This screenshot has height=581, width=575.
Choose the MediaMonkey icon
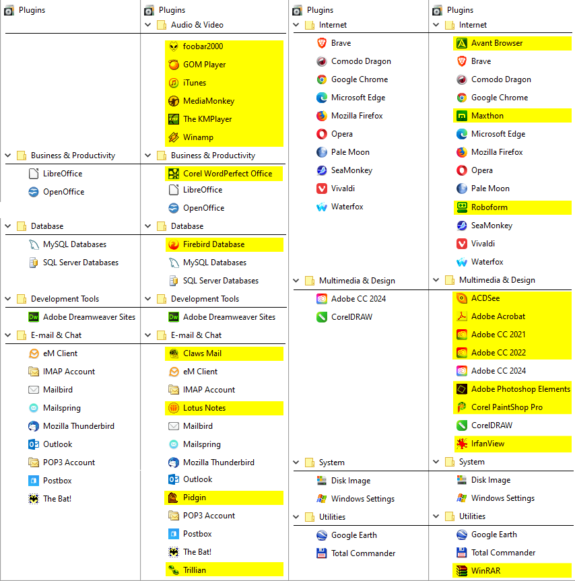pyautogui.click(x=174, y=101)
